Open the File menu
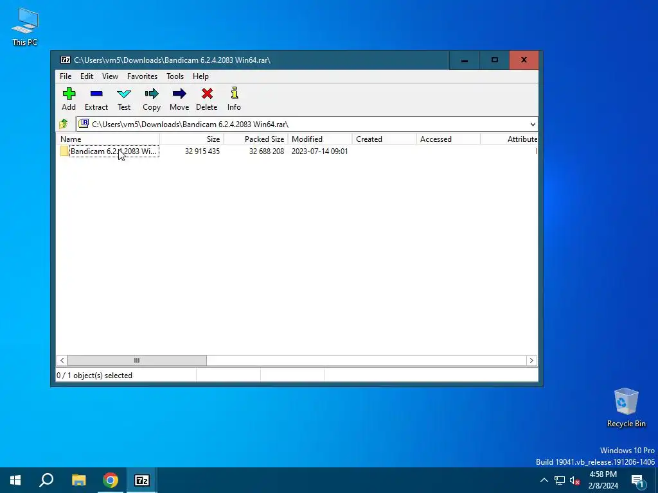 (66, 76)
